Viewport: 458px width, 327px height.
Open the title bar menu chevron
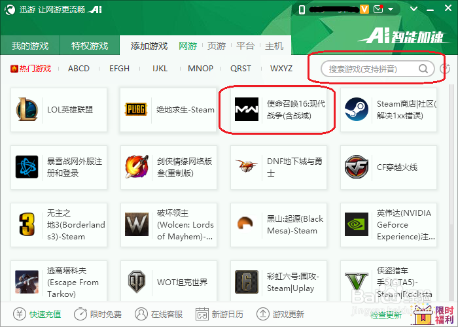click(414, 9)
